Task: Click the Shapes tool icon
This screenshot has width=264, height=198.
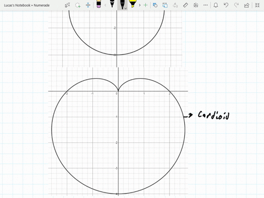Action: click(155, 5)
